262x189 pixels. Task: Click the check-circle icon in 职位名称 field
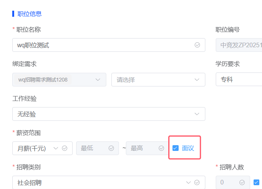click(197, 45)
